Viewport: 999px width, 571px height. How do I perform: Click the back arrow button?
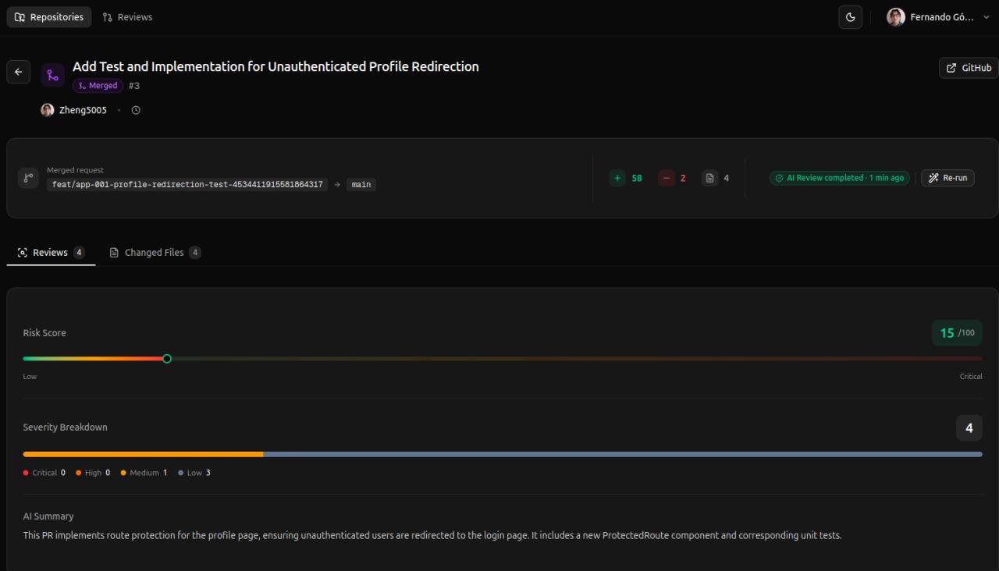[19, 73]
